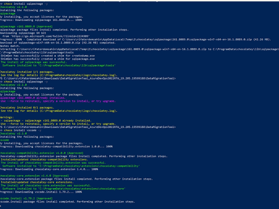Click the shim line for sqlpackage.exe
Viewport: 279px width, 209px height.
point(48,59)
